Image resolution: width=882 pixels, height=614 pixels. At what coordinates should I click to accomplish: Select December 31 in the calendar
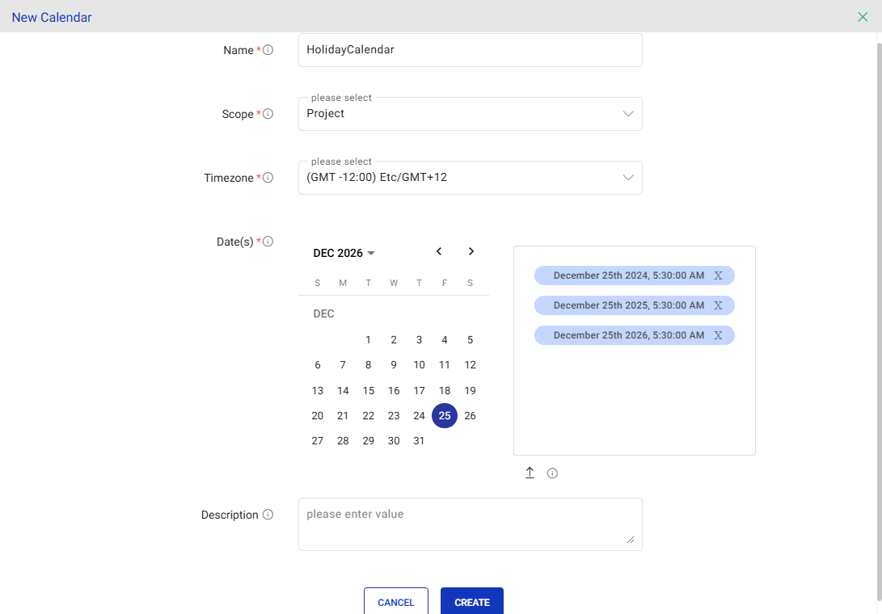[419, 441]
